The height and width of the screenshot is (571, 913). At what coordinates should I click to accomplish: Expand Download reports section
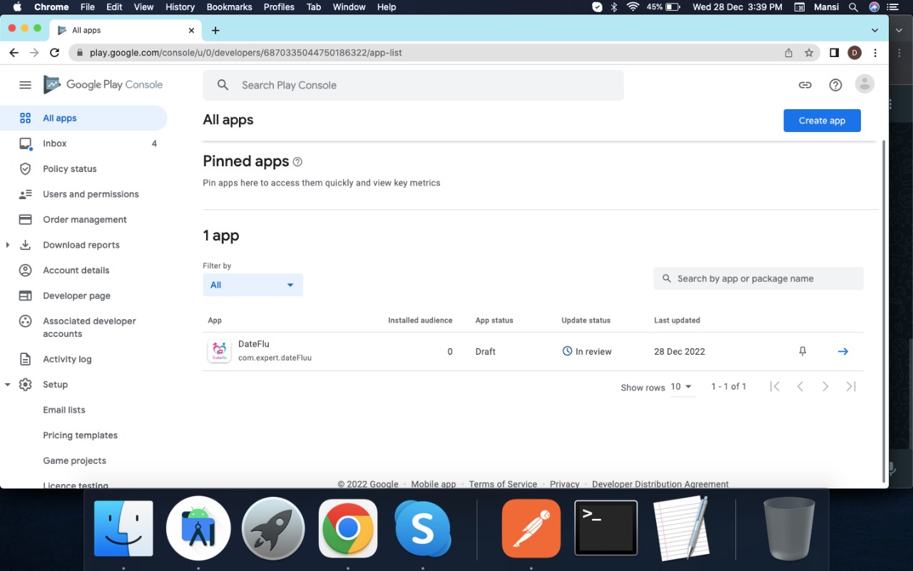(8, 245)
